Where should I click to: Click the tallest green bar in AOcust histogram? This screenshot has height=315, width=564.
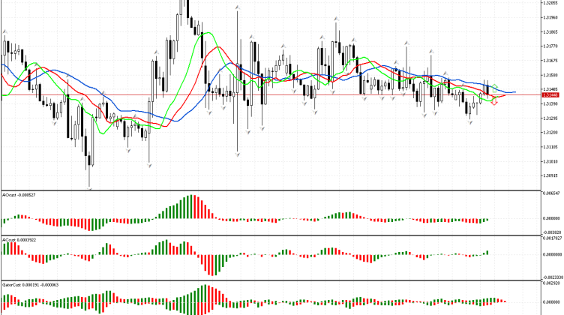pyautogui.click(x=193, y=208)
